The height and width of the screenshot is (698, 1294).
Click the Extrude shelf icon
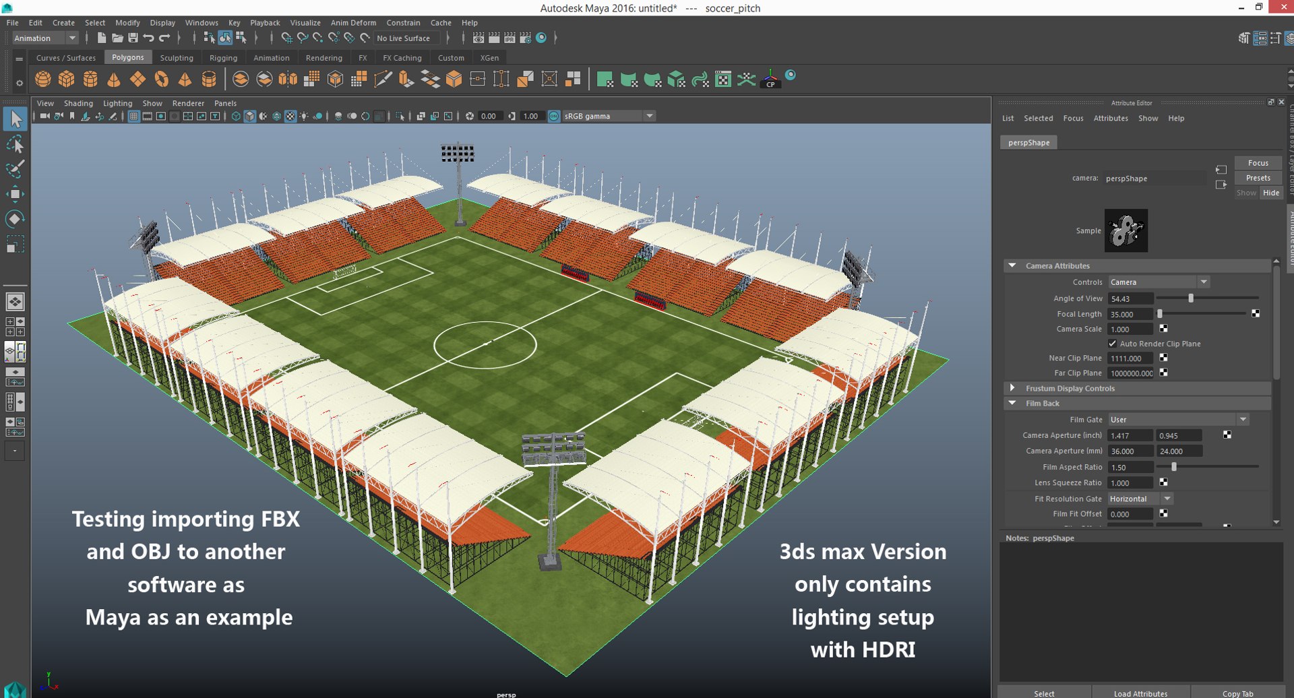tap(406, 80)
